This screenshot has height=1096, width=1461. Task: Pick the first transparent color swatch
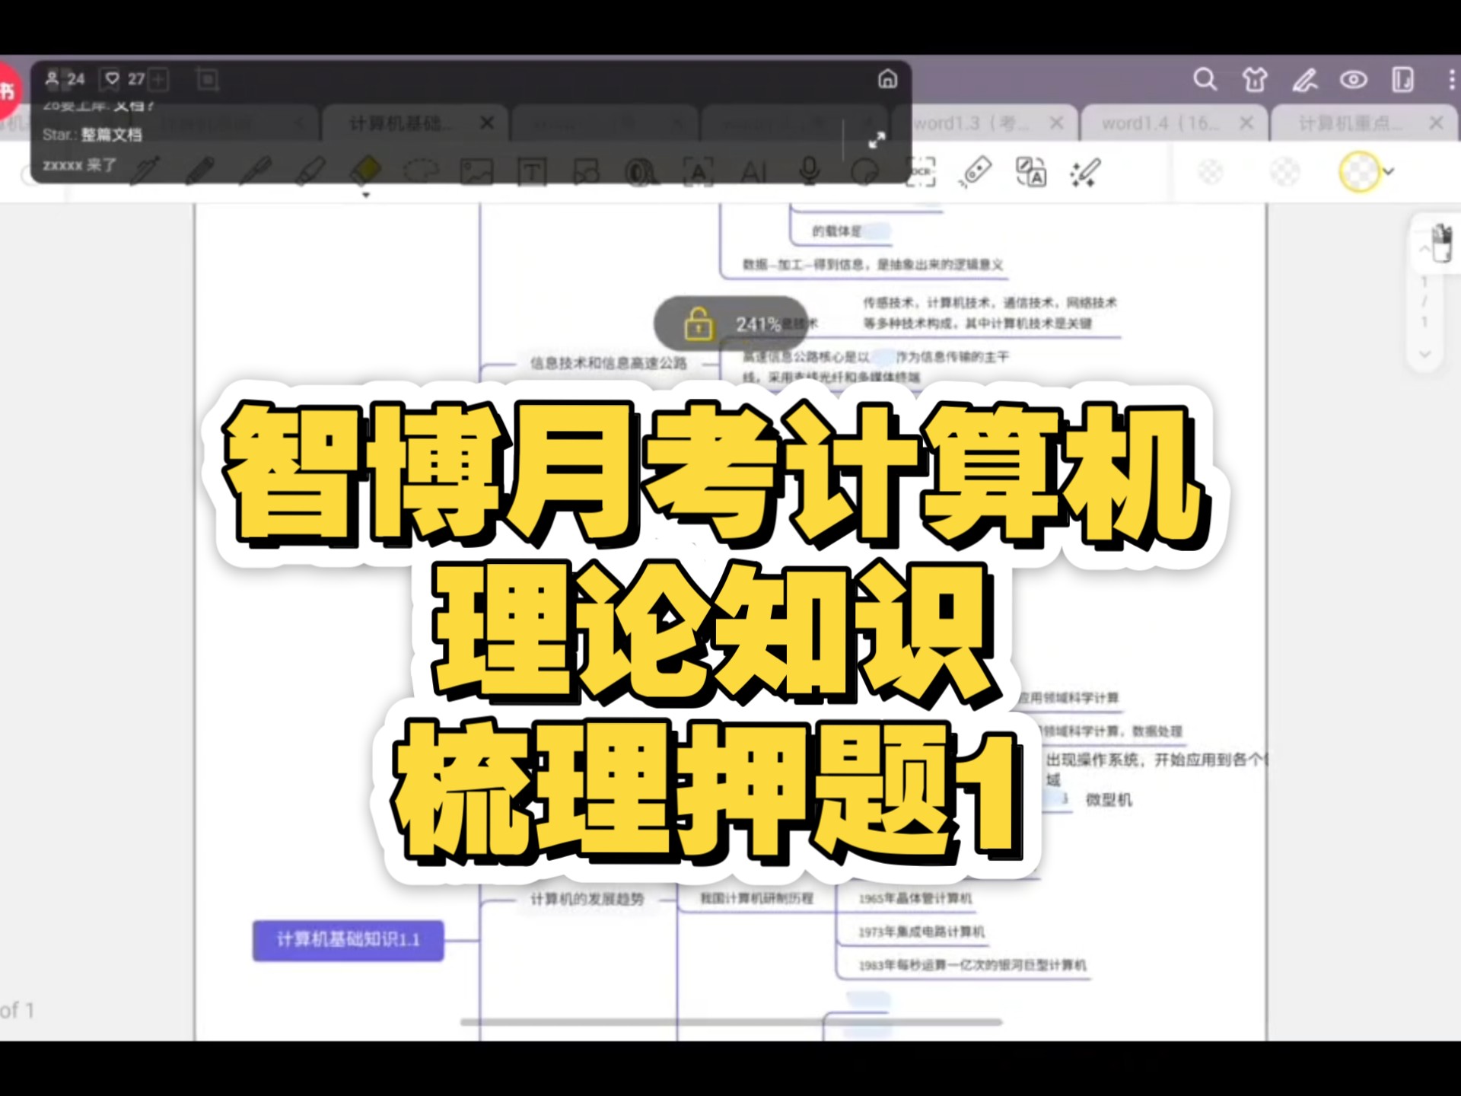click(x=1211, y=172)
